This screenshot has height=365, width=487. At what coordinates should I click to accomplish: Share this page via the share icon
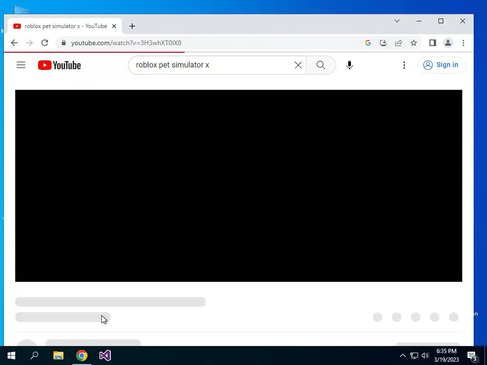pyautogui.click(x=399, y=43)
